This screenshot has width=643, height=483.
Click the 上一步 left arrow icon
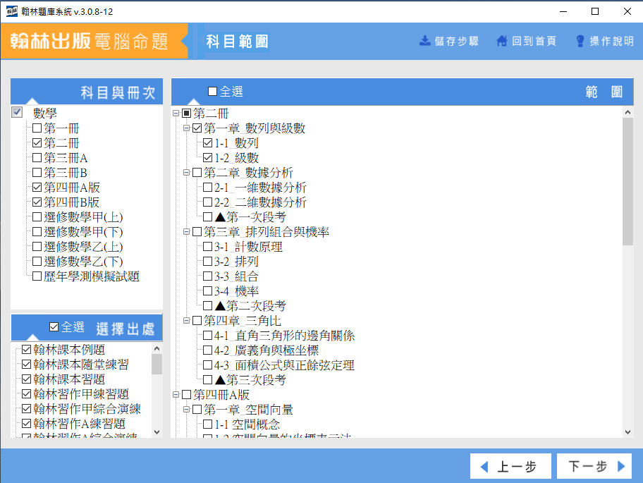click(x=484, y=467)
